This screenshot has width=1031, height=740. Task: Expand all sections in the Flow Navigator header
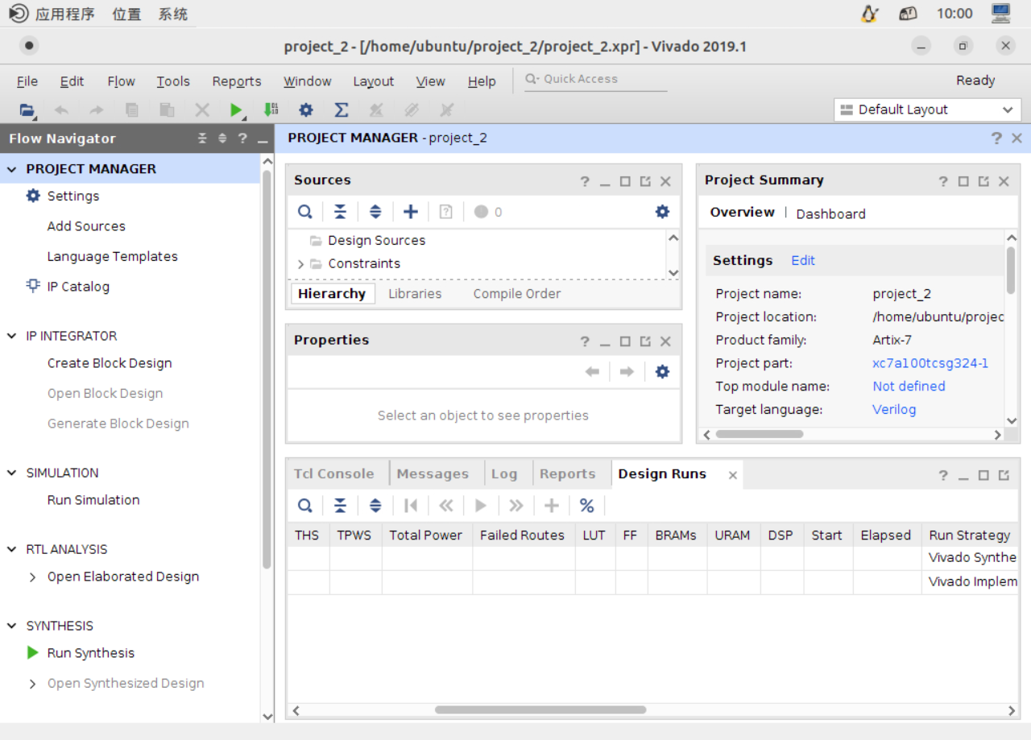(x=223, y=138)
